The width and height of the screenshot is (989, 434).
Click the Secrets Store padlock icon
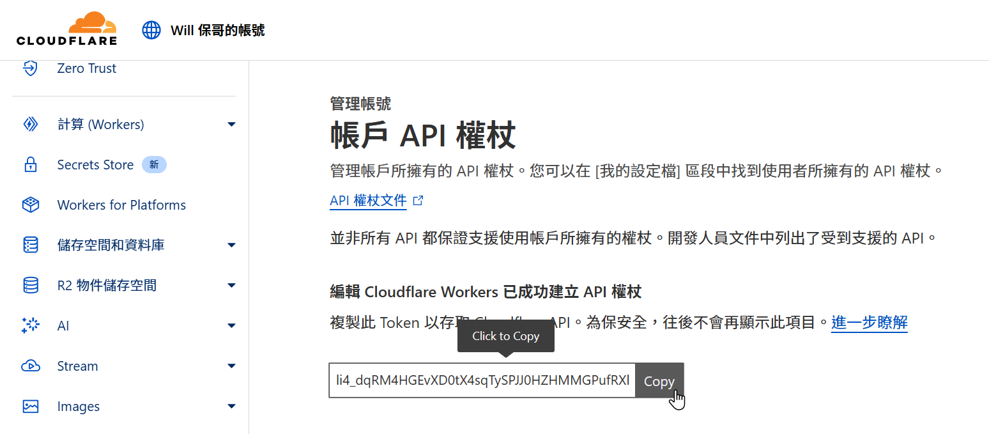31,165
